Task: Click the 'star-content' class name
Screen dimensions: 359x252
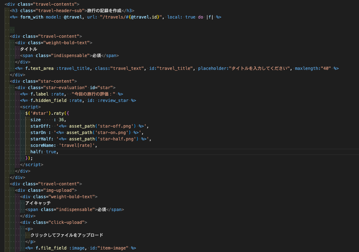Action: pos(57,81)
